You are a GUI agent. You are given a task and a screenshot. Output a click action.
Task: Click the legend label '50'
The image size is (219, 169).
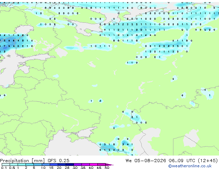coord(107,168)
